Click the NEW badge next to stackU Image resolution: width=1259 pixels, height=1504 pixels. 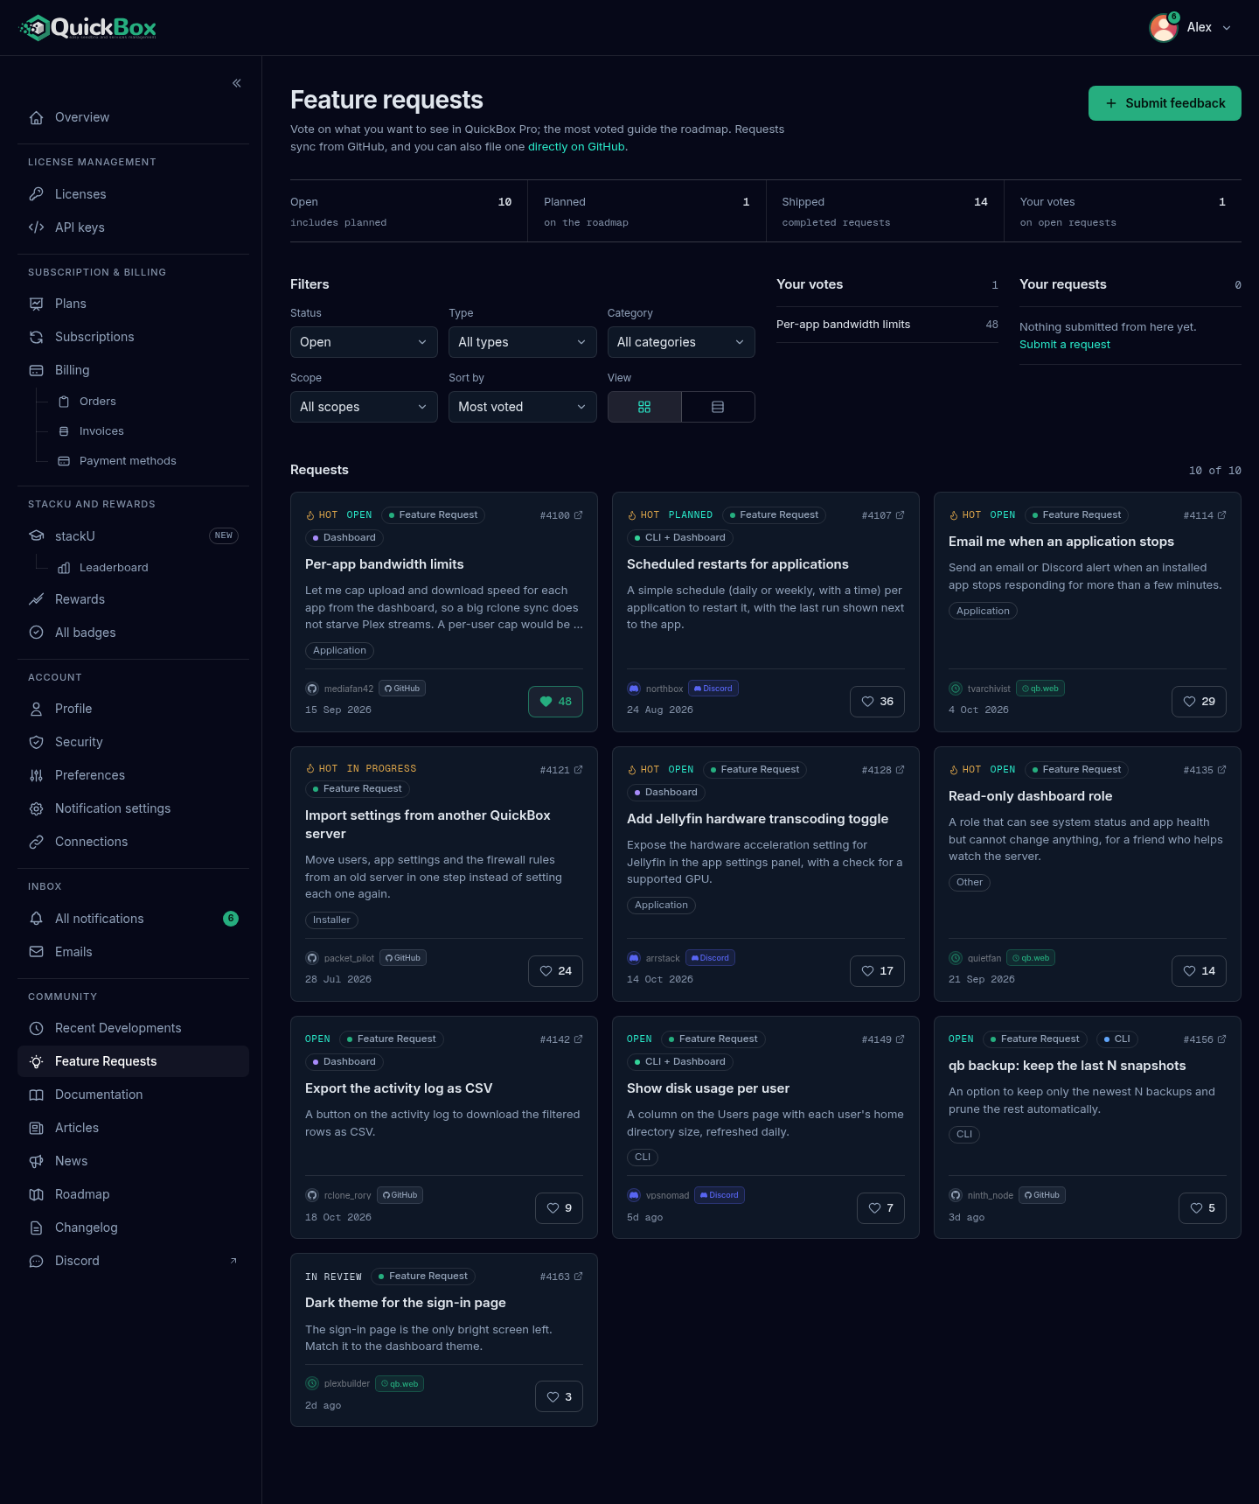click(x=224, y=535)
